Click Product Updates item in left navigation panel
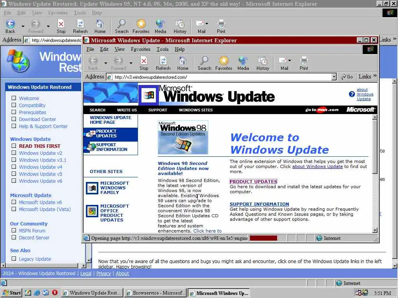The height and width of the screenshot is (298, 398). [111, 134]
